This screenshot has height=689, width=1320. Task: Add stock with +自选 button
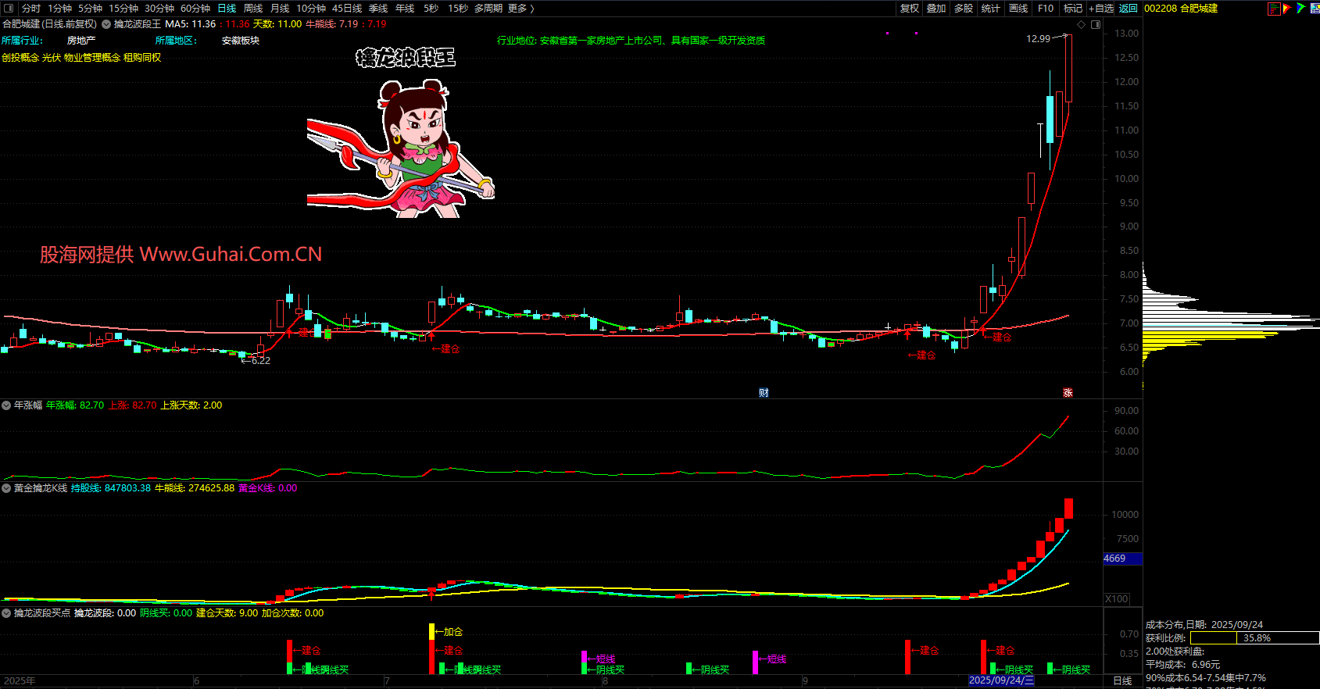pos(1101,9)
